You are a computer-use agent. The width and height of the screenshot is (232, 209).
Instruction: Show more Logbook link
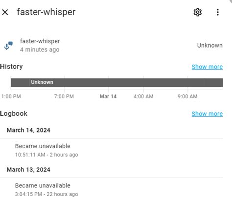(207, 114)
